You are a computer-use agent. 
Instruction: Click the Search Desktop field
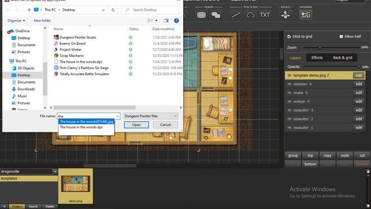click(151, 10)
